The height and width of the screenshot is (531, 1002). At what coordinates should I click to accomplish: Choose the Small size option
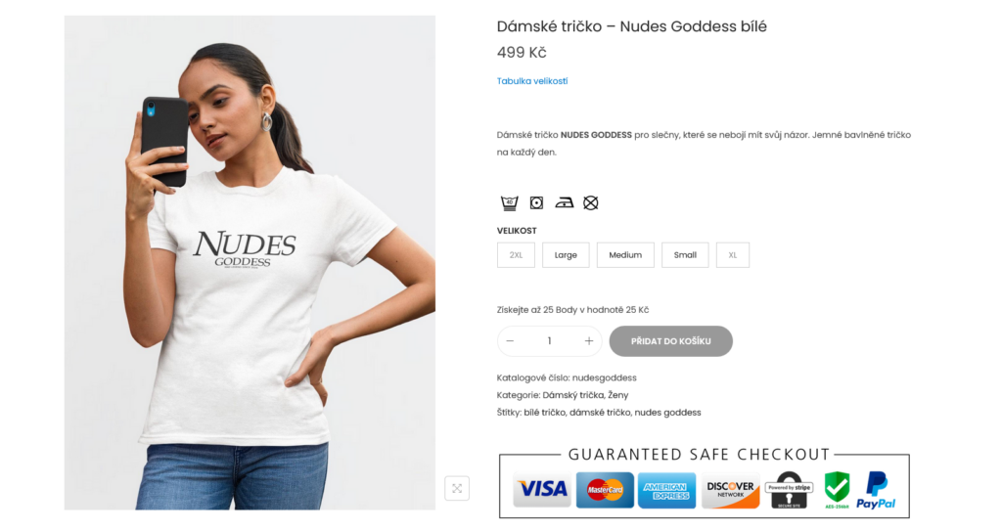685,255
